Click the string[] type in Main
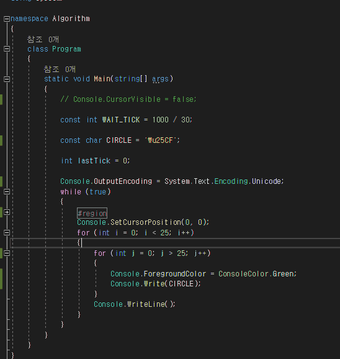Viewport: 340px width, 359px height. point(131,79)
